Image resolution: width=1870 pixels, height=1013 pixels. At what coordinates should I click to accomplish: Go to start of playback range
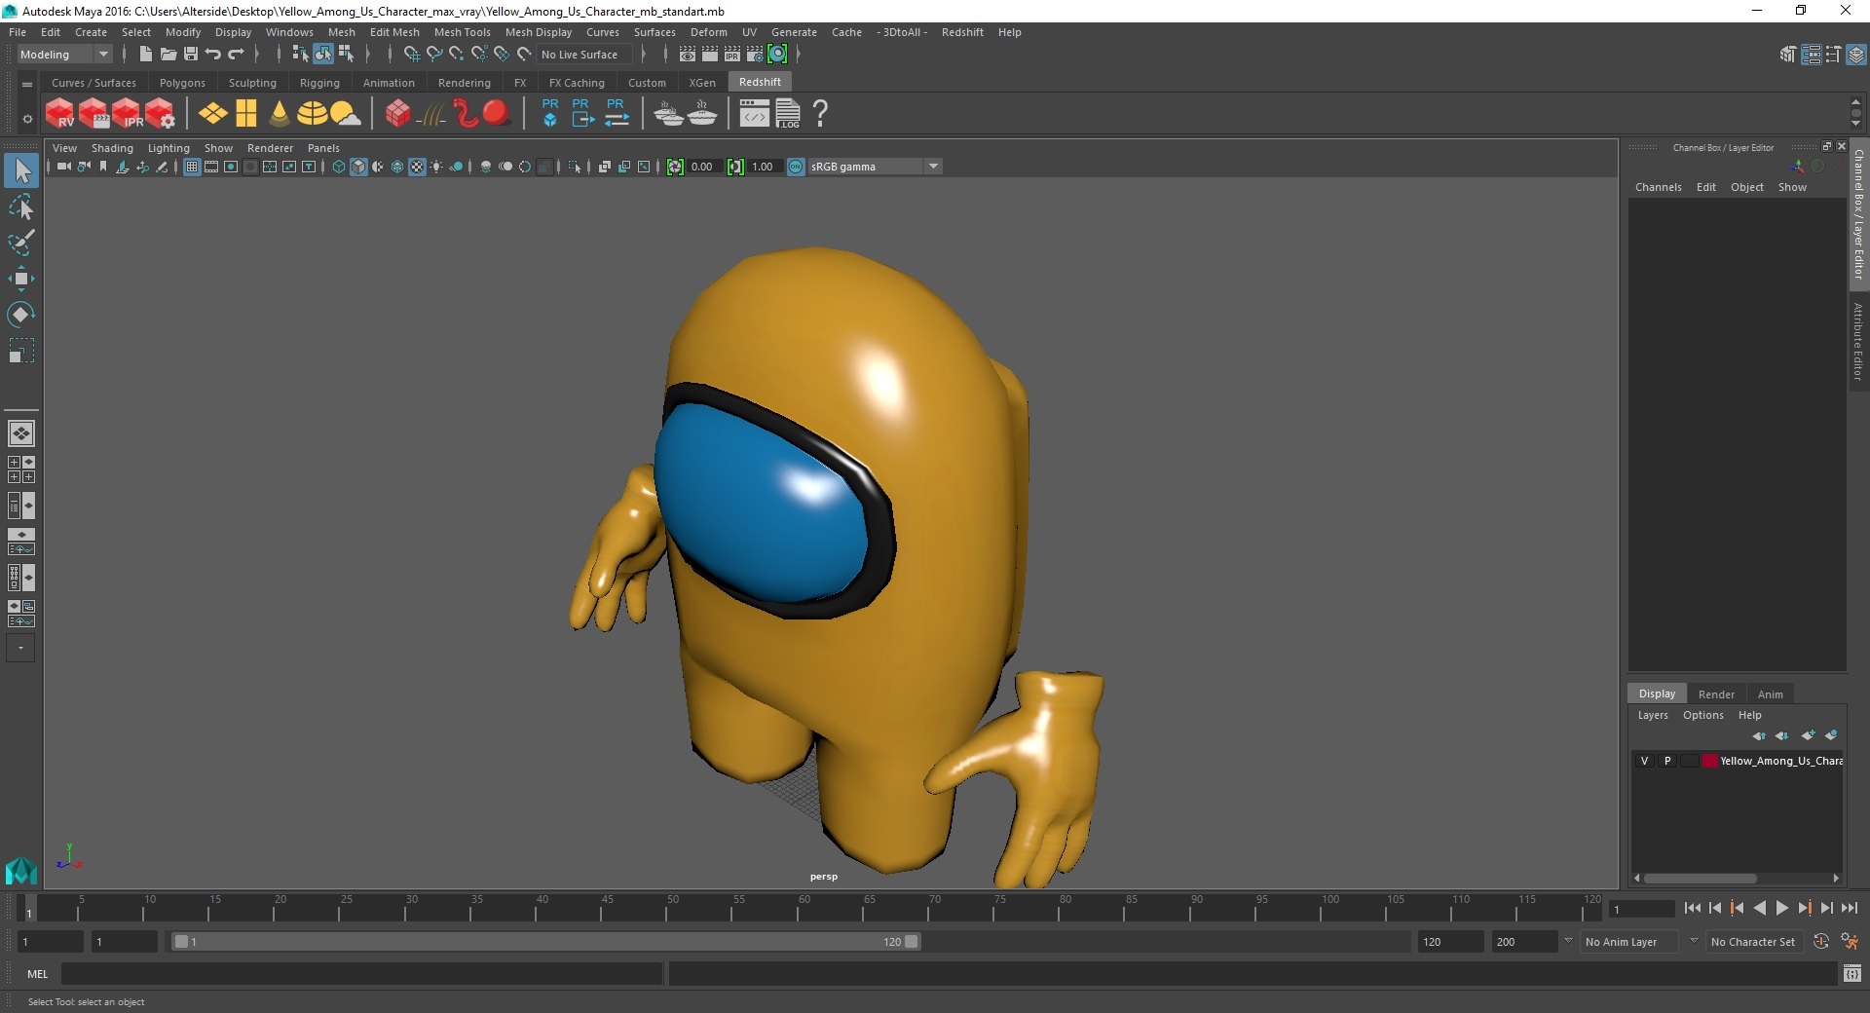(1692, 908)
